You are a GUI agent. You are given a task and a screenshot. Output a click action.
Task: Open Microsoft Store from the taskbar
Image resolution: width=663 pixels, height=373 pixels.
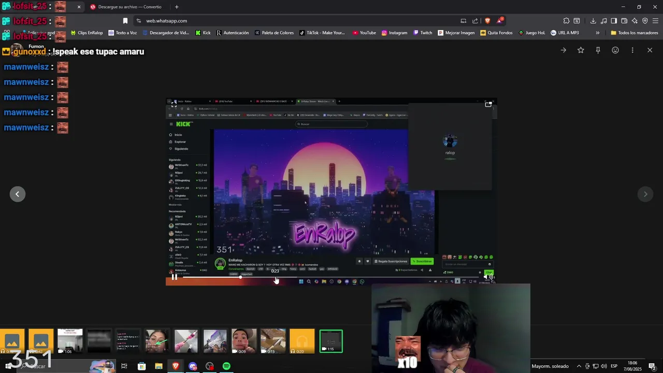coord(141,366)
